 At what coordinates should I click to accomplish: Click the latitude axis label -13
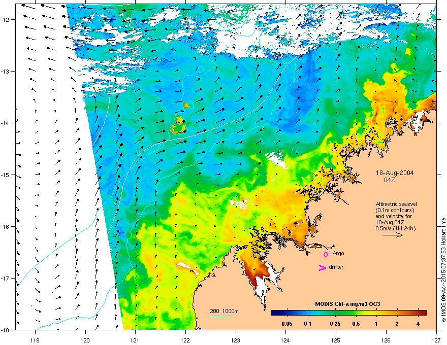click(5, 72)
